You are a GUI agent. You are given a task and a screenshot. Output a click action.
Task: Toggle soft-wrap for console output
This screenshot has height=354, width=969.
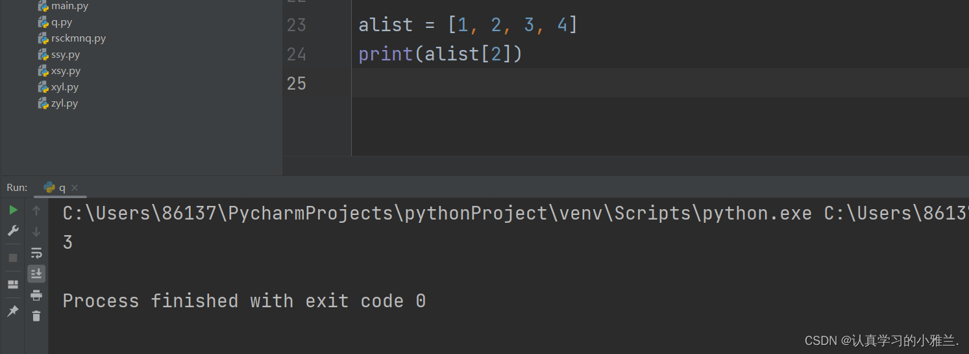coord(36,253)
